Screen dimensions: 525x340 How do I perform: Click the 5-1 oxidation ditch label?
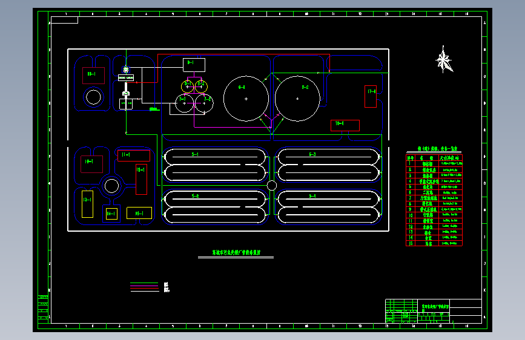[195, 154]
